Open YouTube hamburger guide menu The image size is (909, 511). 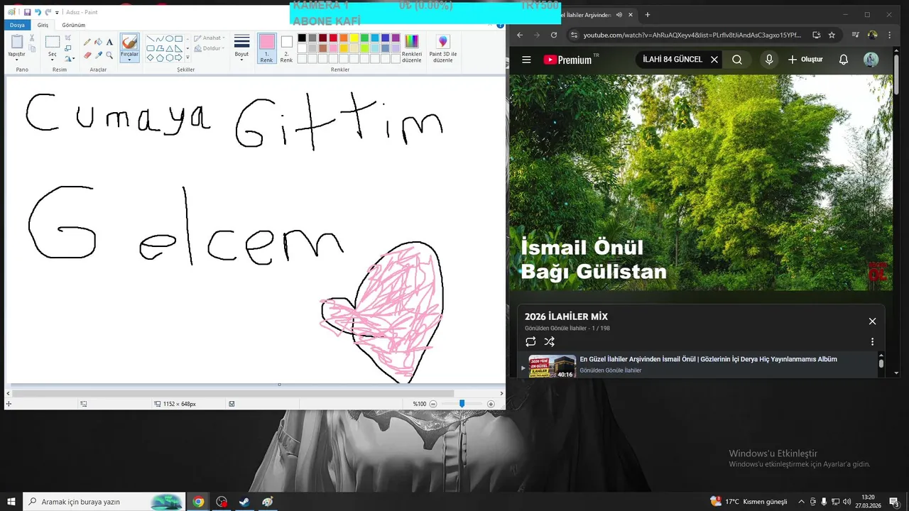(x=526, y=60)
